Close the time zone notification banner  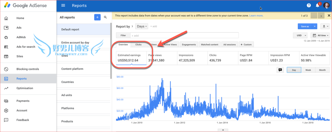pyautogui.click(x=329, y=16)
